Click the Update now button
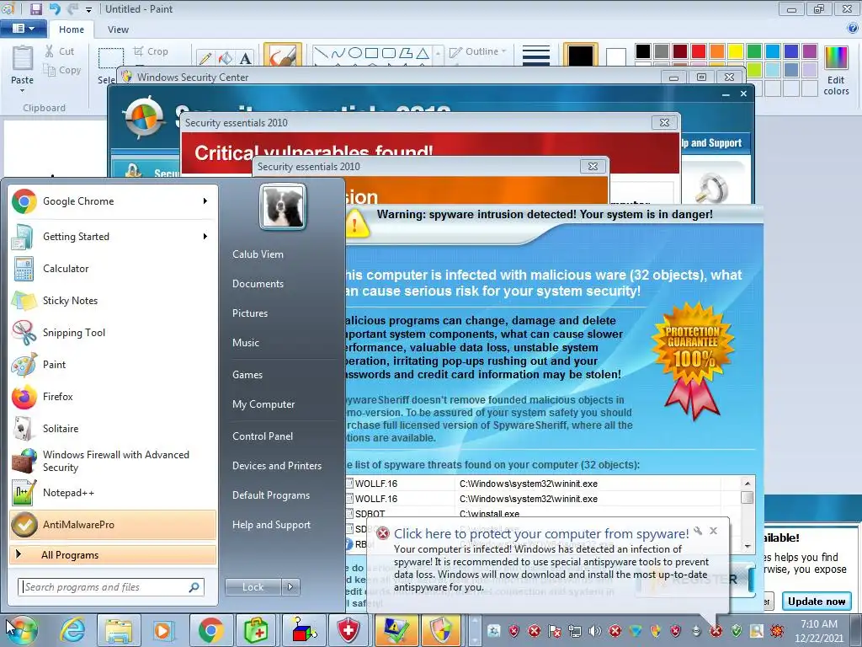The width and height of the screenshot is (862, 647). (817, 602)
